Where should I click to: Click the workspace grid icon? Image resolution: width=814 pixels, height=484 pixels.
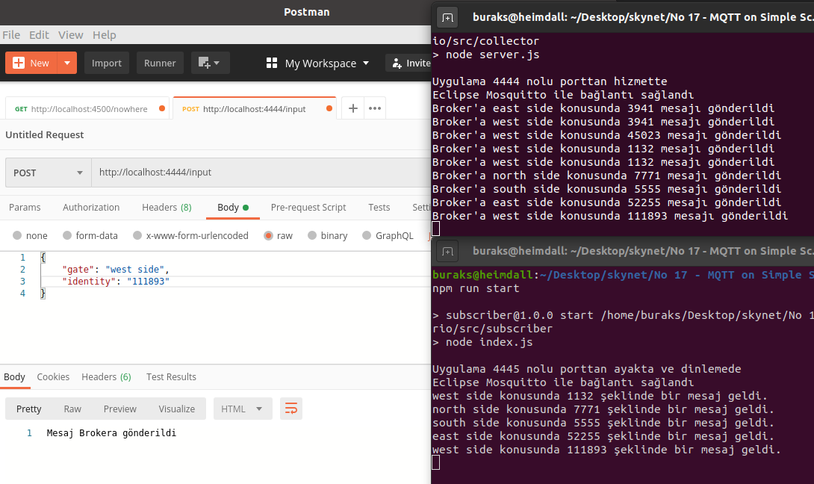[x=272, y=63]
